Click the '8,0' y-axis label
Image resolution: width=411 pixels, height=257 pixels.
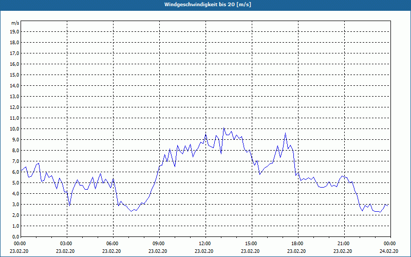tap(16, 150)
